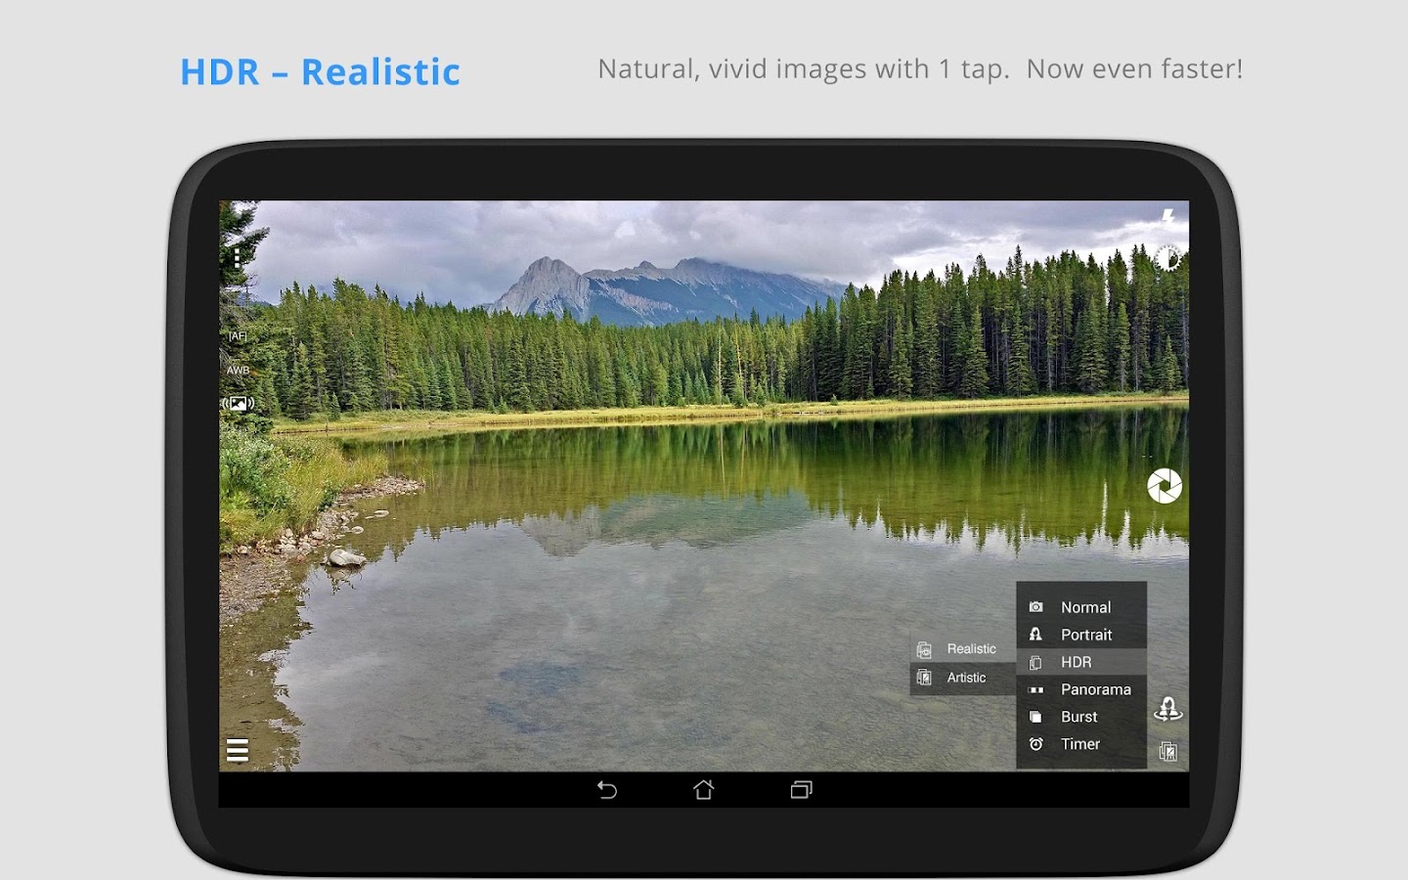Open the AWB white balance setting
Viewport: 1408px width, 880px height.
click(238, 371)
